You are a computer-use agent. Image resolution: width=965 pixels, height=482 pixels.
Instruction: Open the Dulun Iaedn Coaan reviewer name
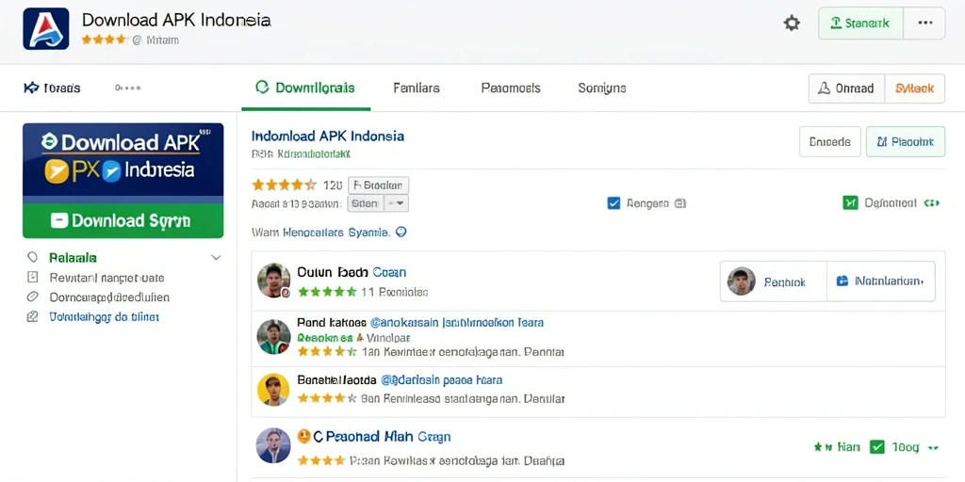click(x=352, y=272)
